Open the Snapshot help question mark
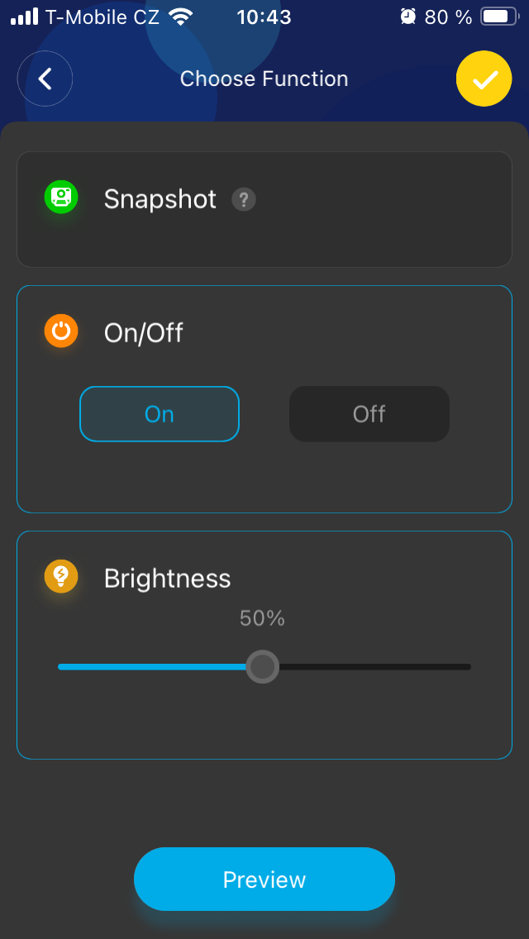The image size is (529, 939). [x=243, y=199]
